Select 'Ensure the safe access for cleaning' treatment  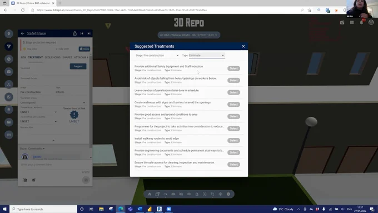[x=233, y=165]
